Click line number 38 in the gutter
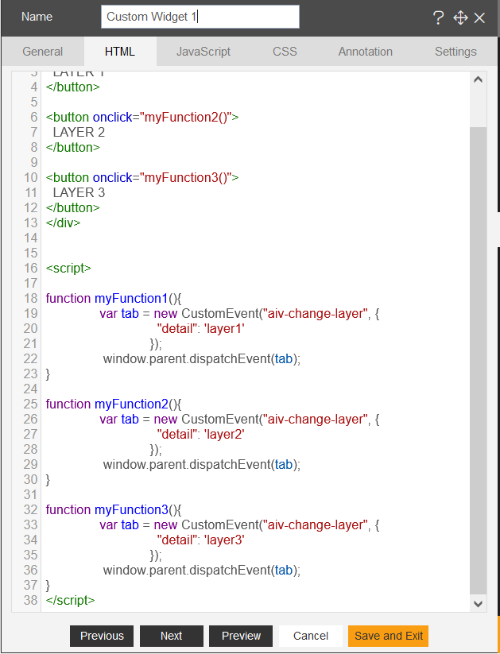The height and width of the screenshot is (654, 500). point(31,600)
